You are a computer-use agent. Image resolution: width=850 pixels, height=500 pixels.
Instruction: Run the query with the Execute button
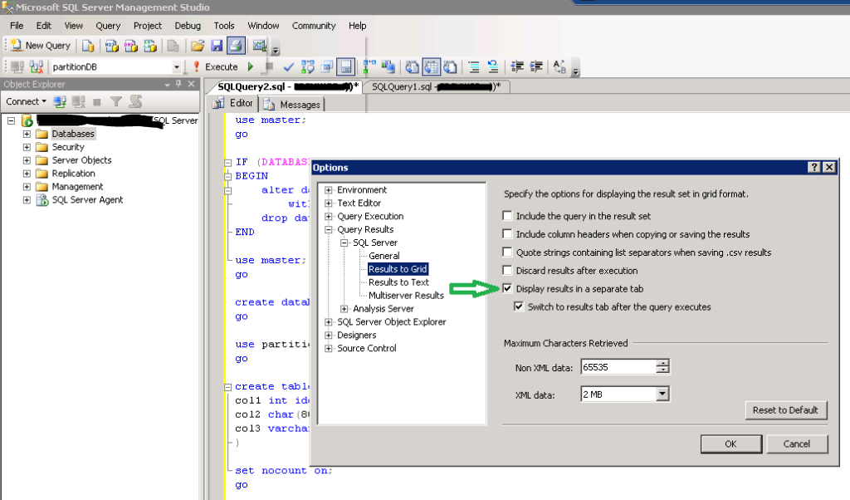click(x=215, y=66)
